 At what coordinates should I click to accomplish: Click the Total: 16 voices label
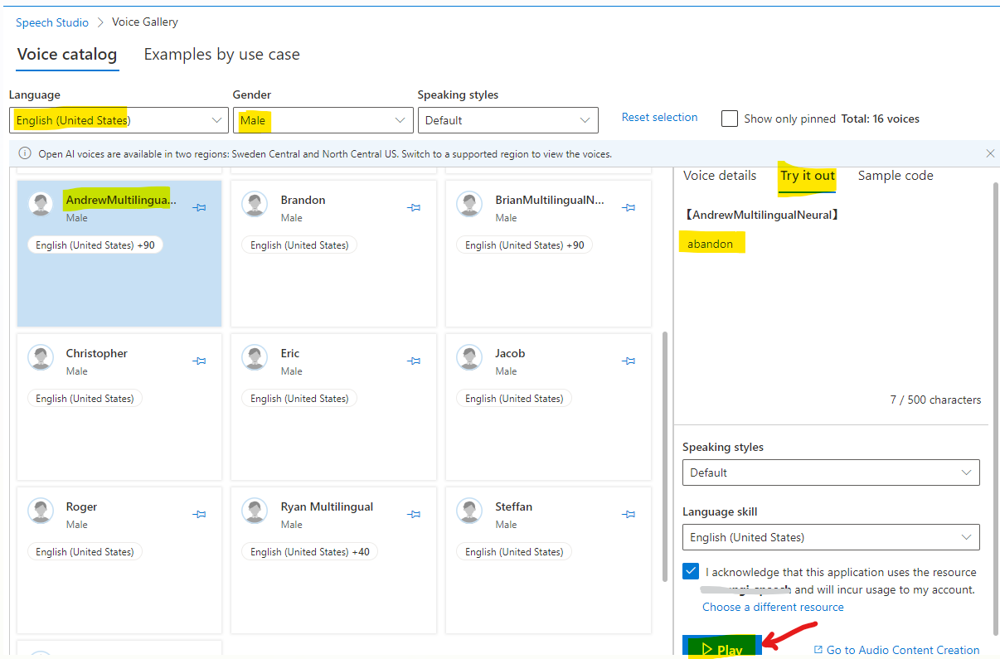coord(880,119)
